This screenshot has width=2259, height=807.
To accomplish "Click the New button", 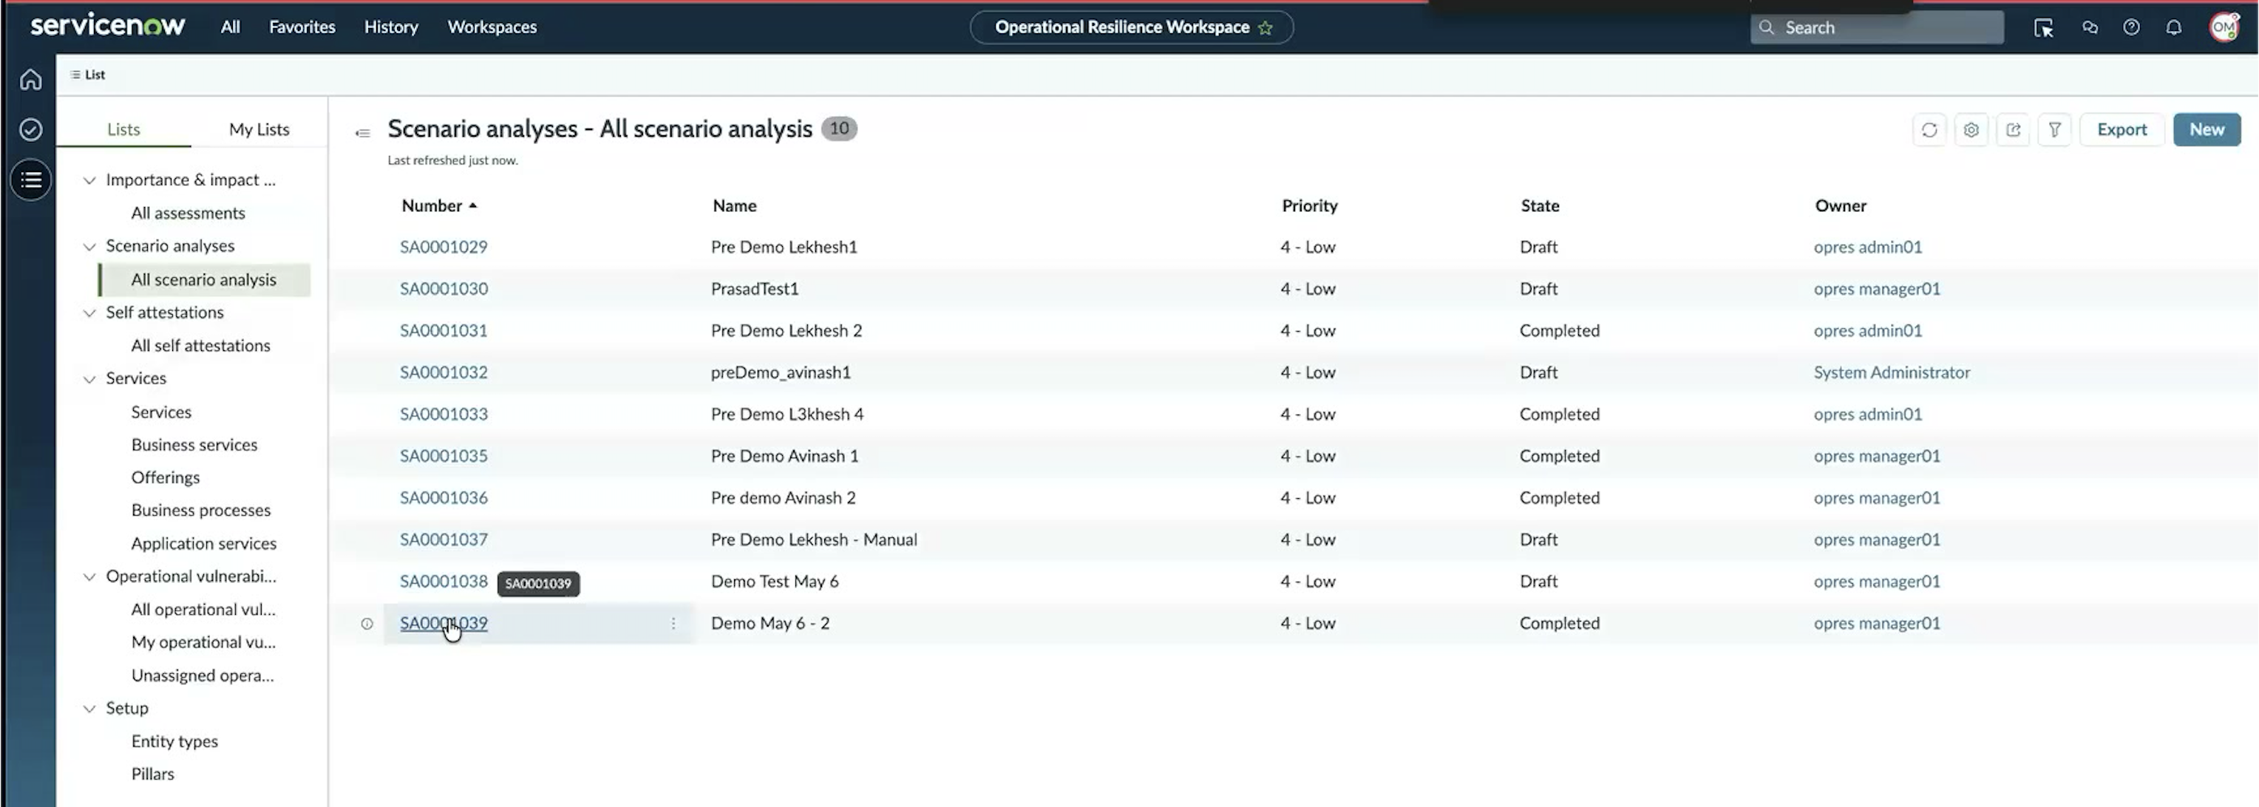I will (2207, 130).
